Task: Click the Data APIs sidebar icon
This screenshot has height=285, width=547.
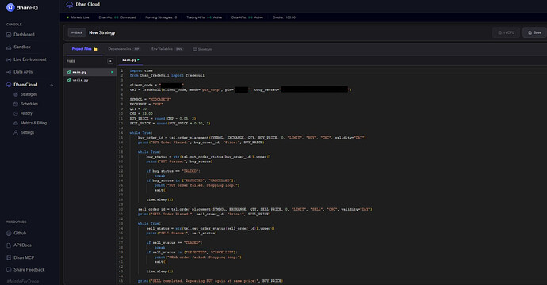Action: coord(9,72)
